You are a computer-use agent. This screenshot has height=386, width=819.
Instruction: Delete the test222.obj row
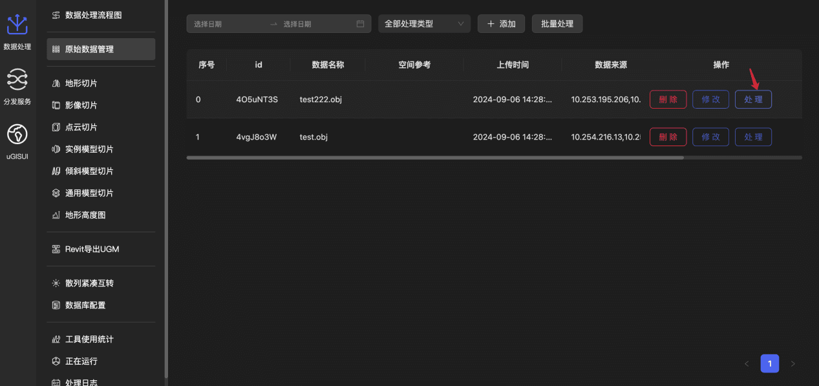[x=668, y=100]
